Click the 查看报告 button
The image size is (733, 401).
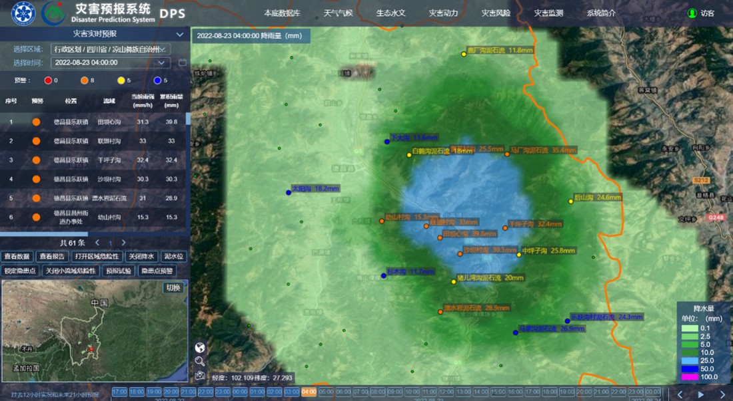(x=52, y=256)
